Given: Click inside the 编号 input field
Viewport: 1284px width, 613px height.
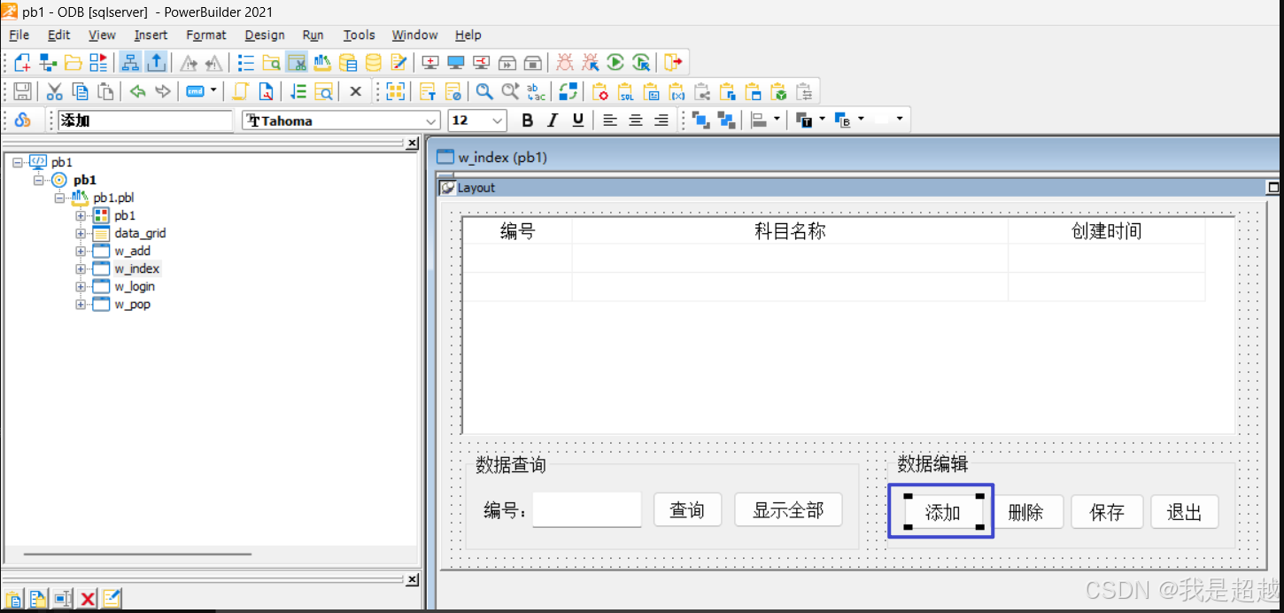Looking at the screenshot, I should (x=586, y=509).
